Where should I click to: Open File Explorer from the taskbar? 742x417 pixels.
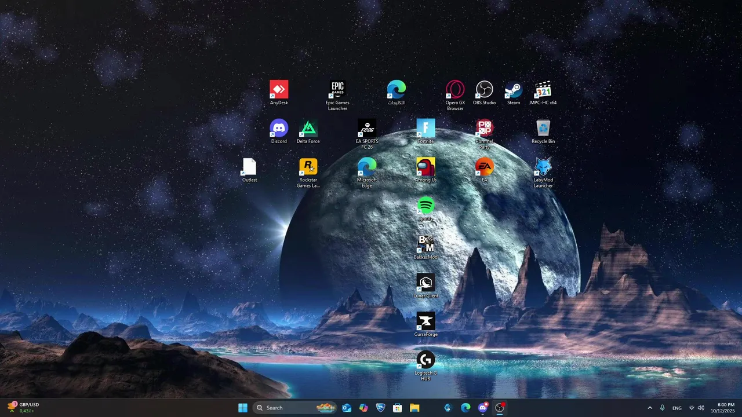tap(414, 408)
